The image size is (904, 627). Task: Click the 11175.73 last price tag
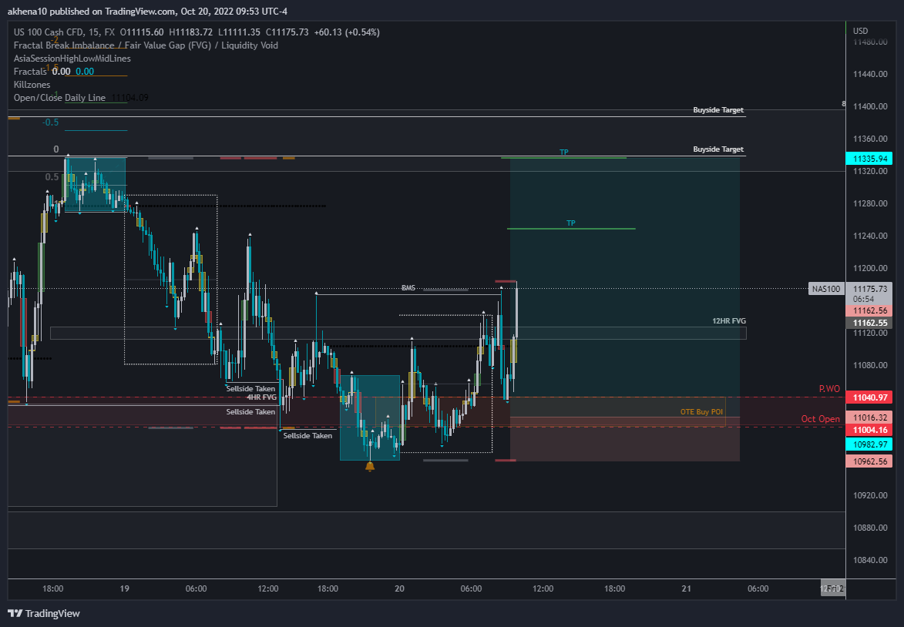point(869,289)
